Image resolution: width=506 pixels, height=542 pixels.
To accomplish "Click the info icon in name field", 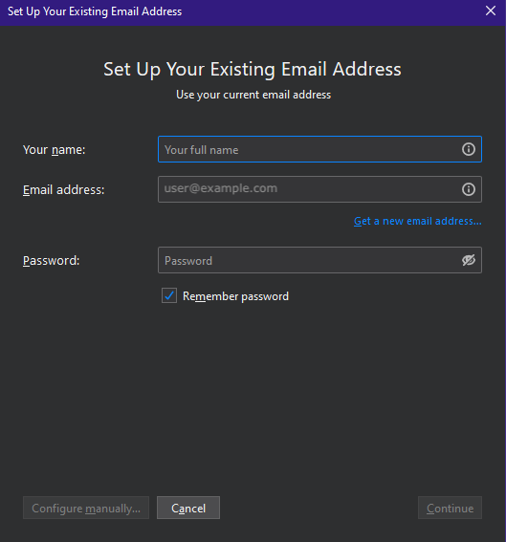I will tap(469, 149).
